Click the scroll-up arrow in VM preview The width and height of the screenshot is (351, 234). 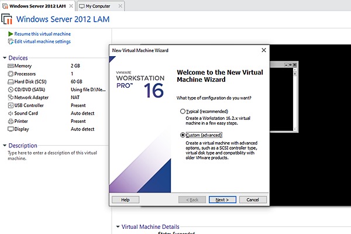click(x=295, y=70)
